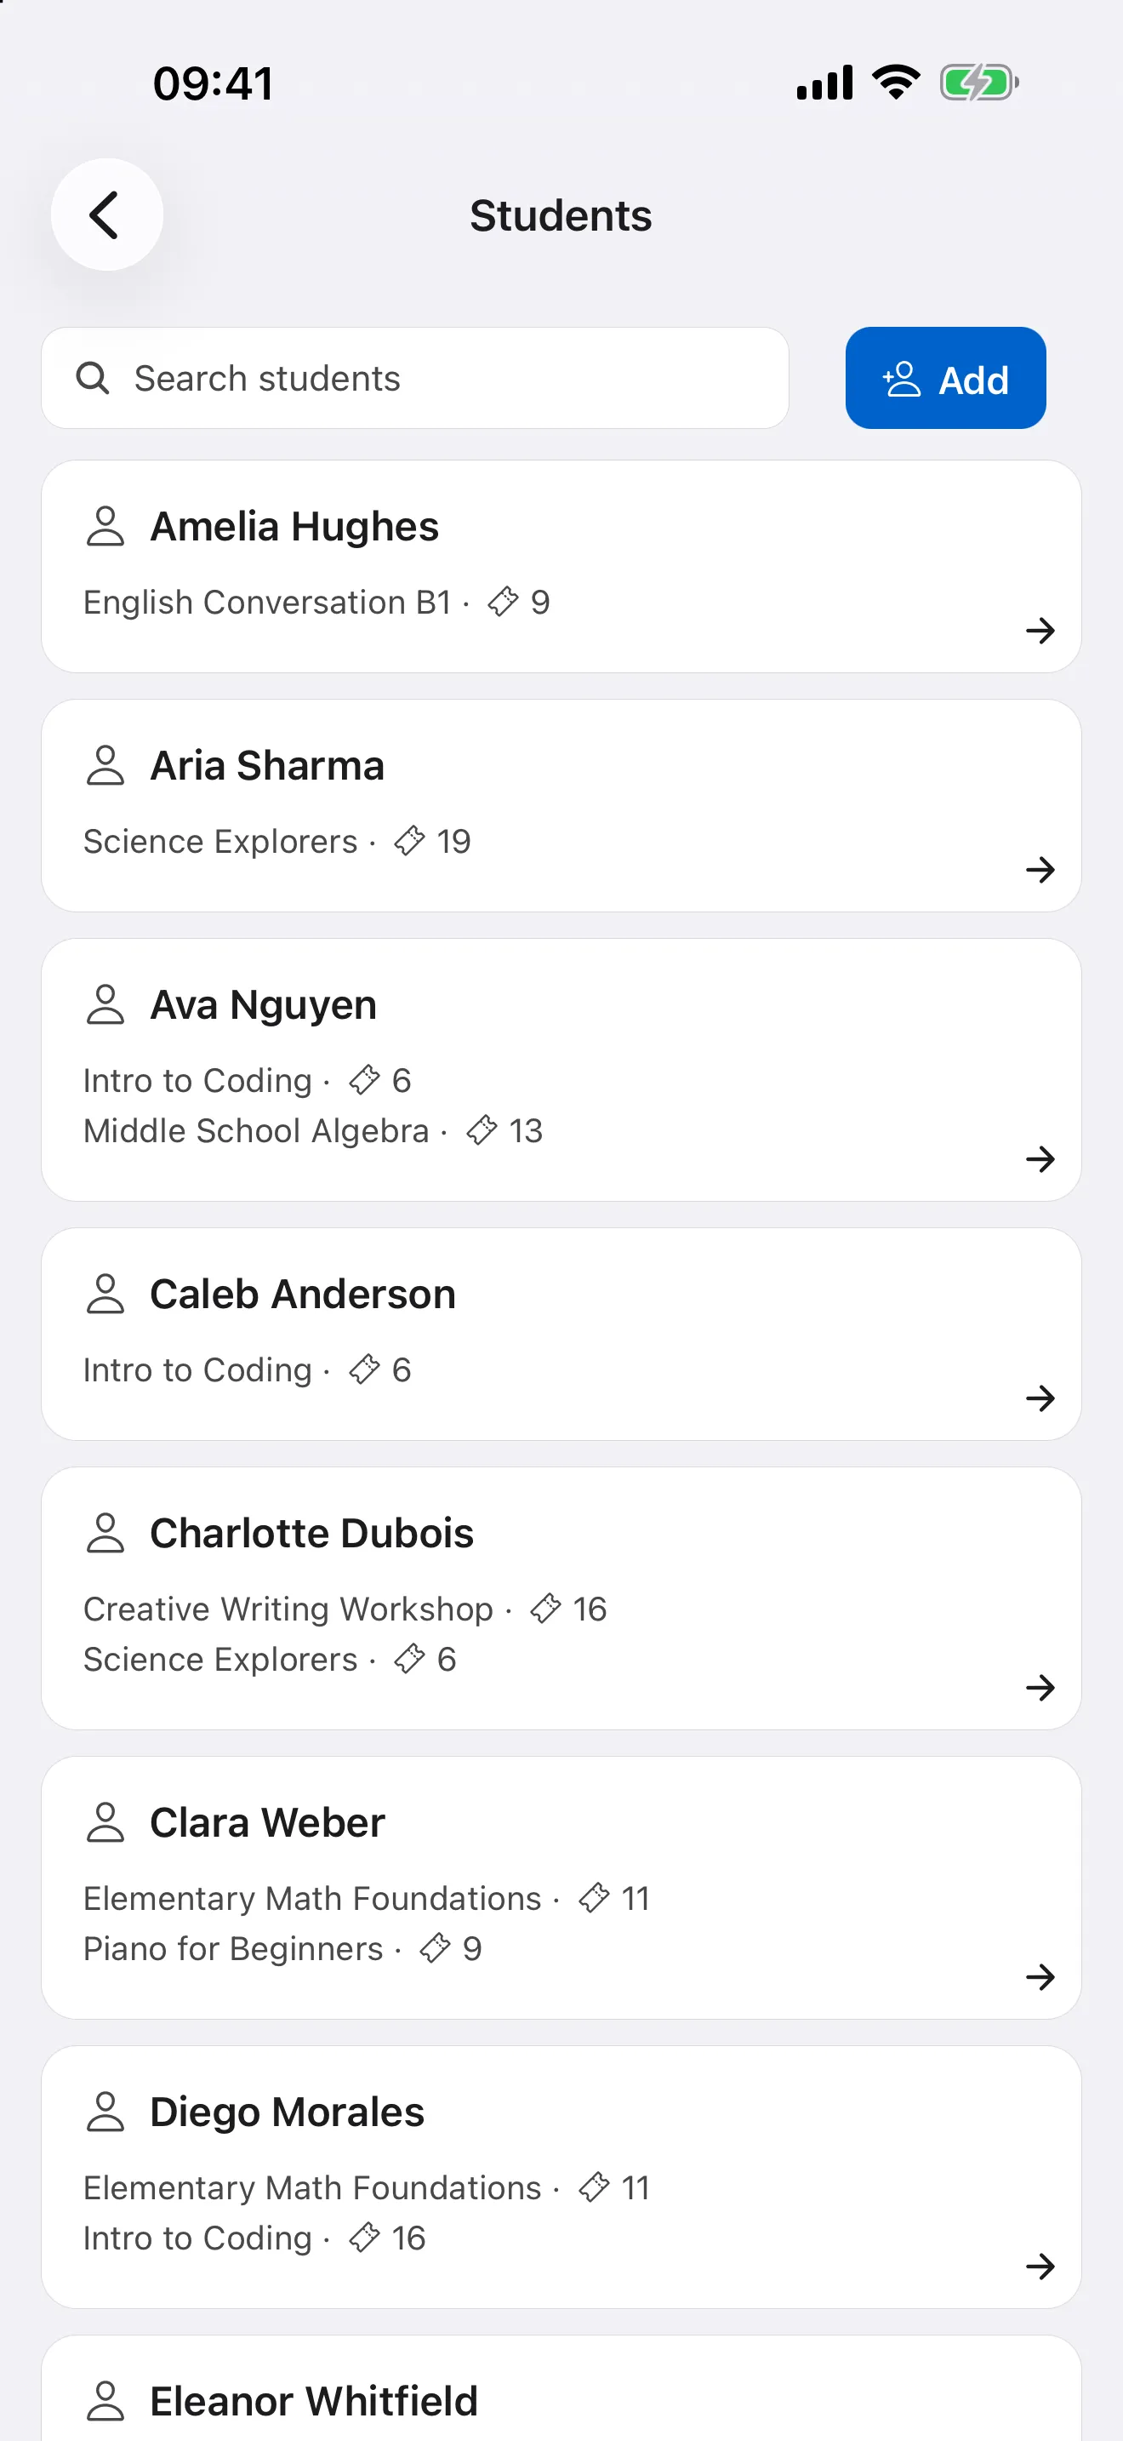Screen dimensions: 1123x2441
Task: Open Caleb Anderson details via arrow
Action: 1040,1398
